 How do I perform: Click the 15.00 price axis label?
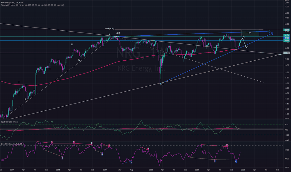pos(287,99)
